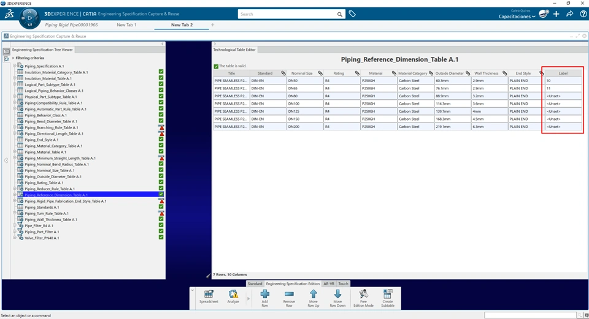Click the top Search field
This screenshot has height=319, width=589.
287,14
